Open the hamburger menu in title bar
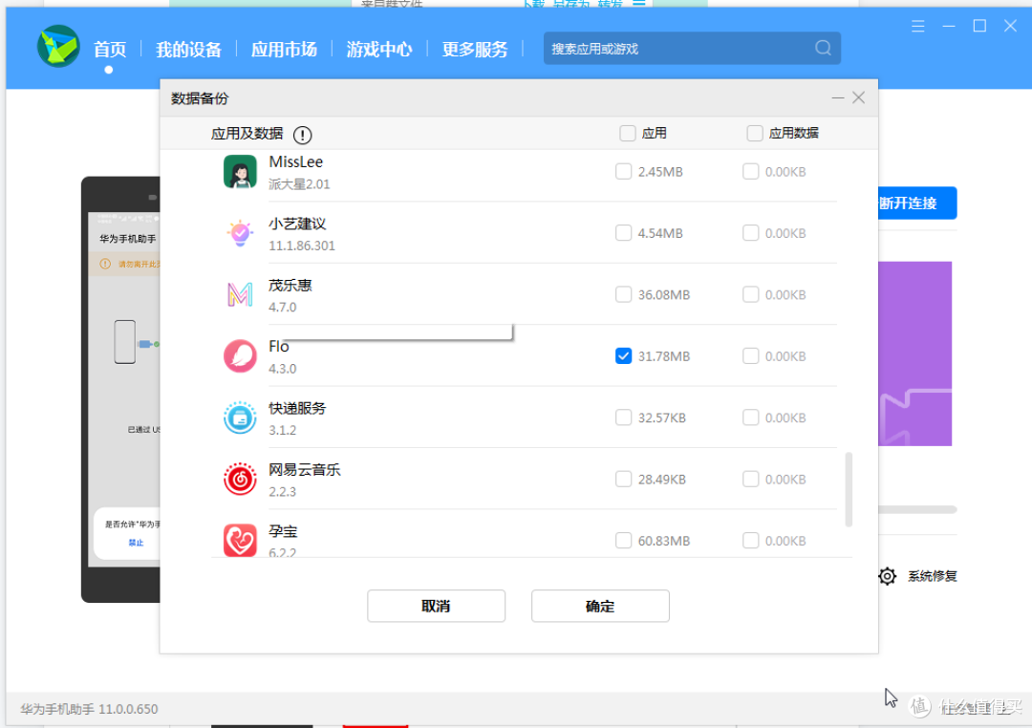 917,27
